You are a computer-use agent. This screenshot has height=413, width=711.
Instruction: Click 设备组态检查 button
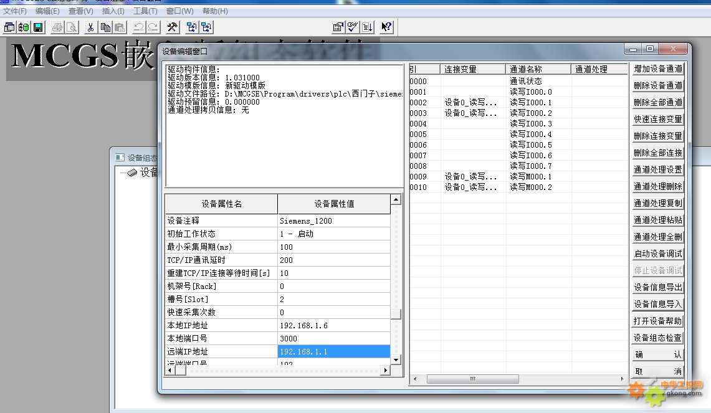click(657, 338)
